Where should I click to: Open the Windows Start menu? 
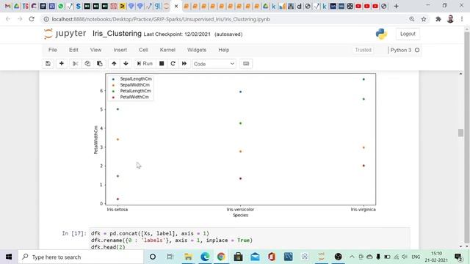pyautogui.click(x=9, y=257)
